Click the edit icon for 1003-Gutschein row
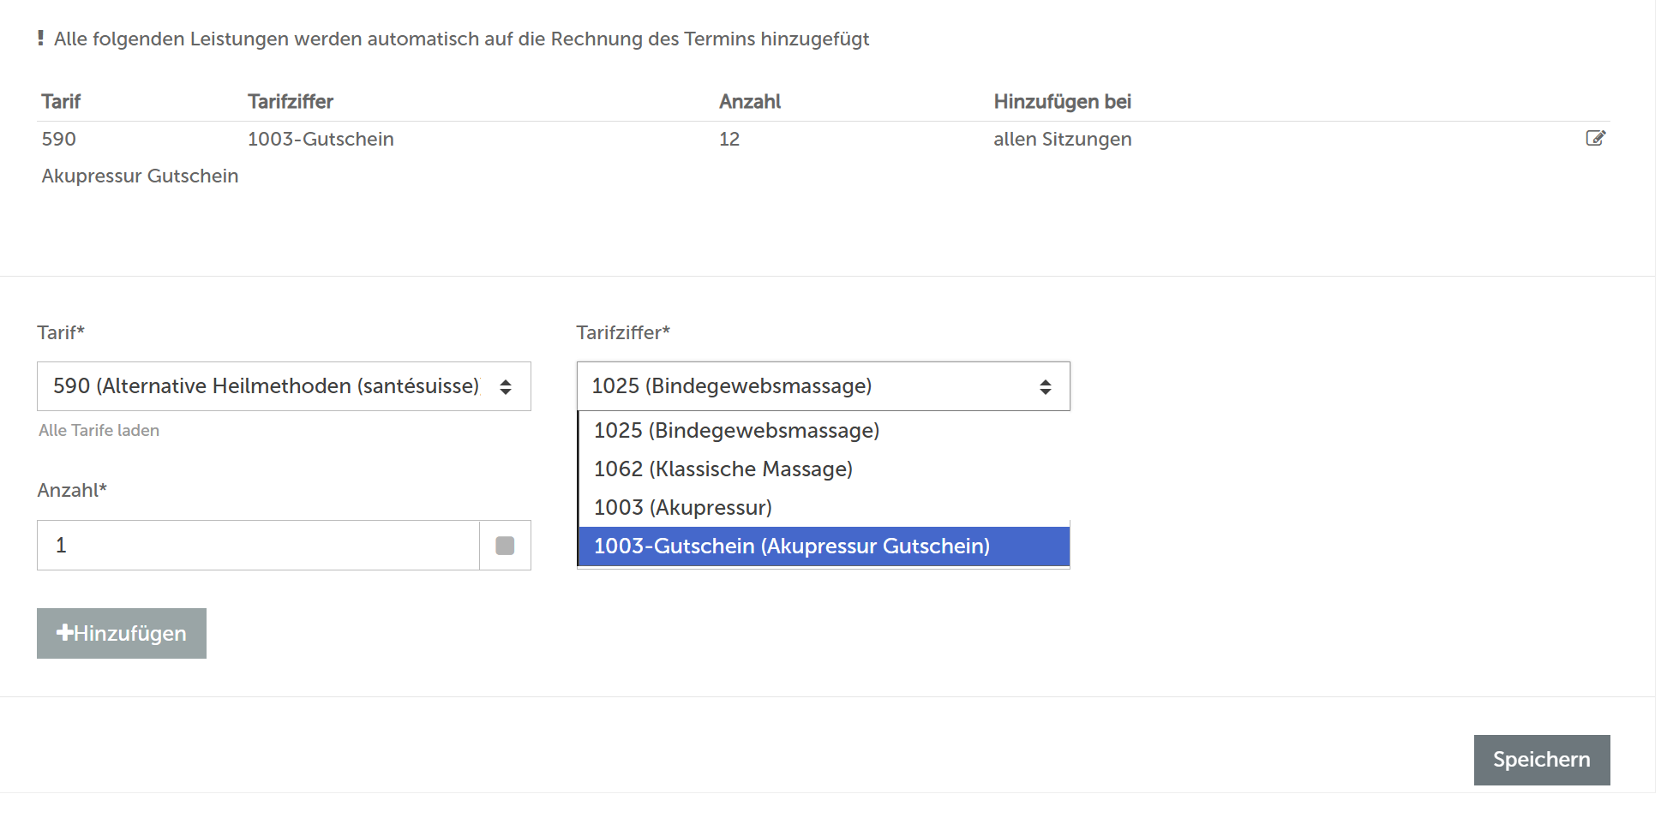This screenshot has height=830, width=1667. [1595, 139]
